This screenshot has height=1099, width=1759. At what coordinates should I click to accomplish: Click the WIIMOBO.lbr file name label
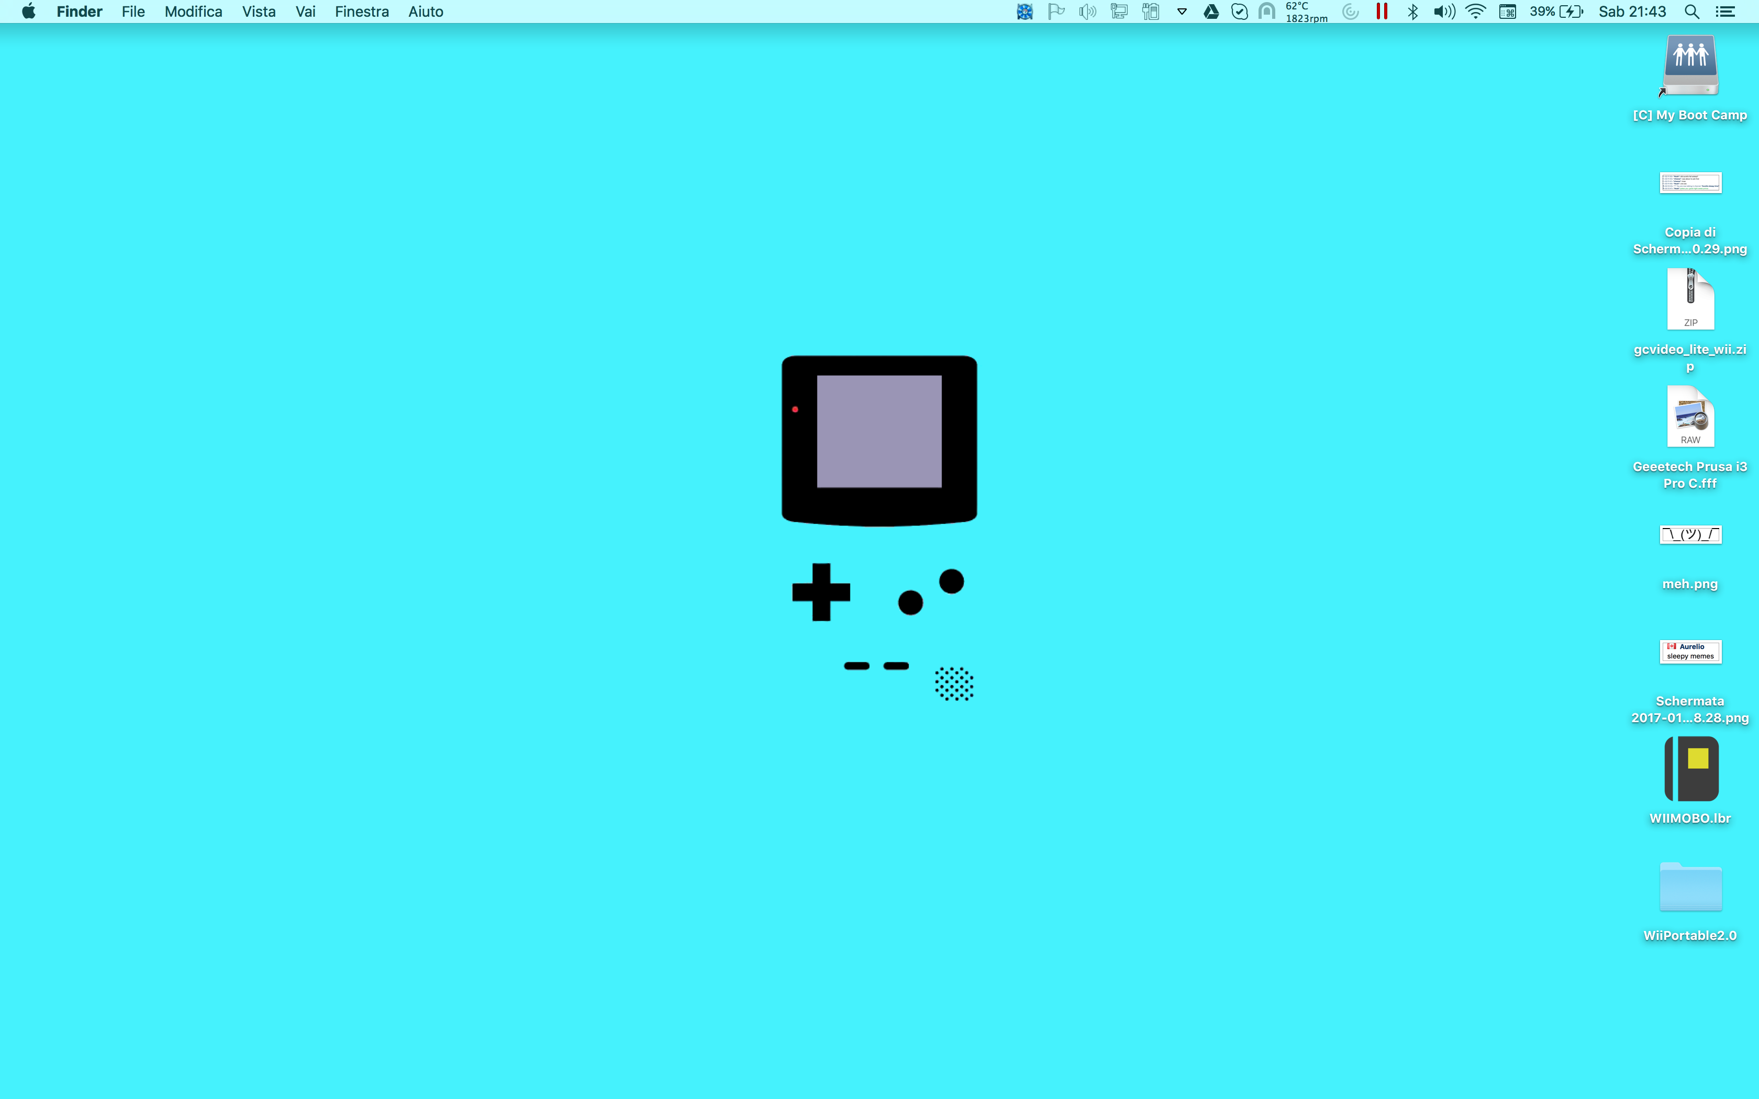[x=1689, y=818]
